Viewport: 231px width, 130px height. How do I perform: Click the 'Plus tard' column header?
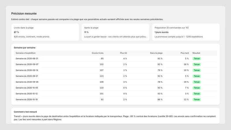click(x=185, y=53)
